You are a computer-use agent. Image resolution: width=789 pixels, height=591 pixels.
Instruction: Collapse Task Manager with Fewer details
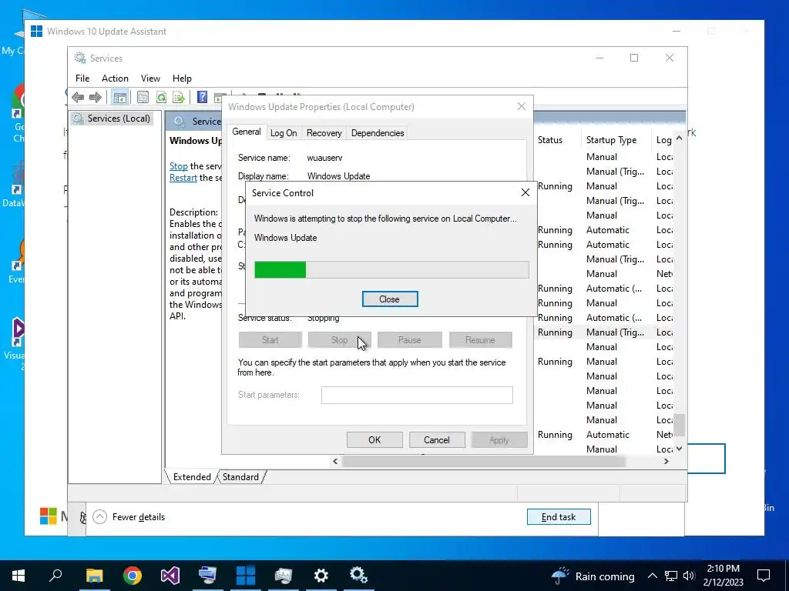129,517
